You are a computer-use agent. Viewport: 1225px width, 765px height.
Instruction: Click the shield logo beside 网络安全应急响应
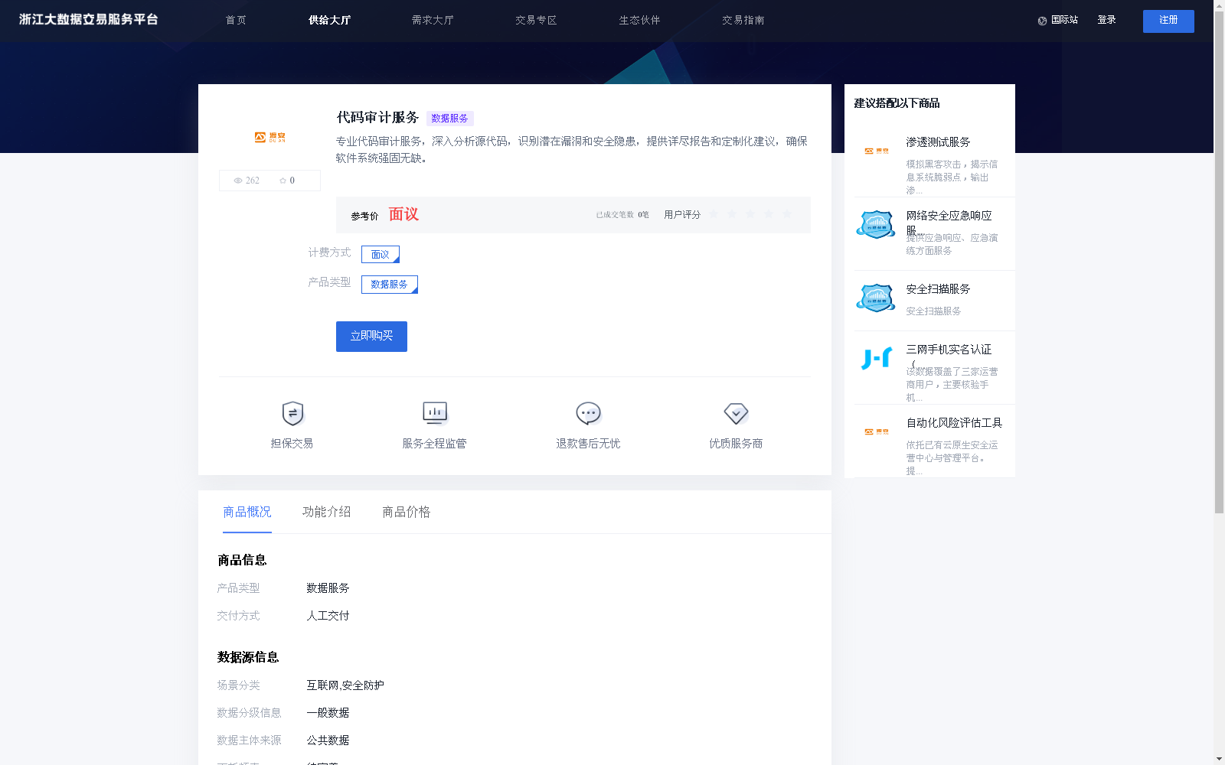[x=876, y=224]
